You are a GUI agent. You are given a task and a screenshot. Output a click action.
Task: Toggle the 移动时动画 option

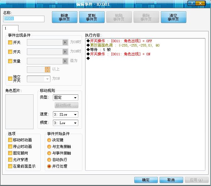(x=10, y=140)
